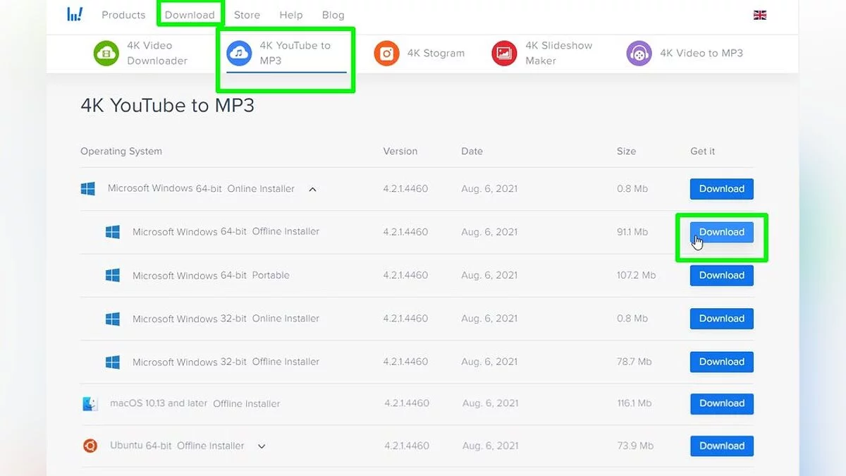Click Windows logo beside 64-bit Online Installer

(x=88, y=189)
